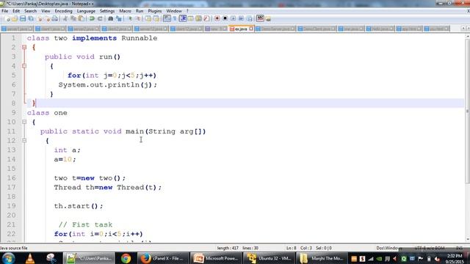The height and width of the screenshot is (264, 470).
Task: Collapse the class one fold at line 10
Action: tap(24, 122)
